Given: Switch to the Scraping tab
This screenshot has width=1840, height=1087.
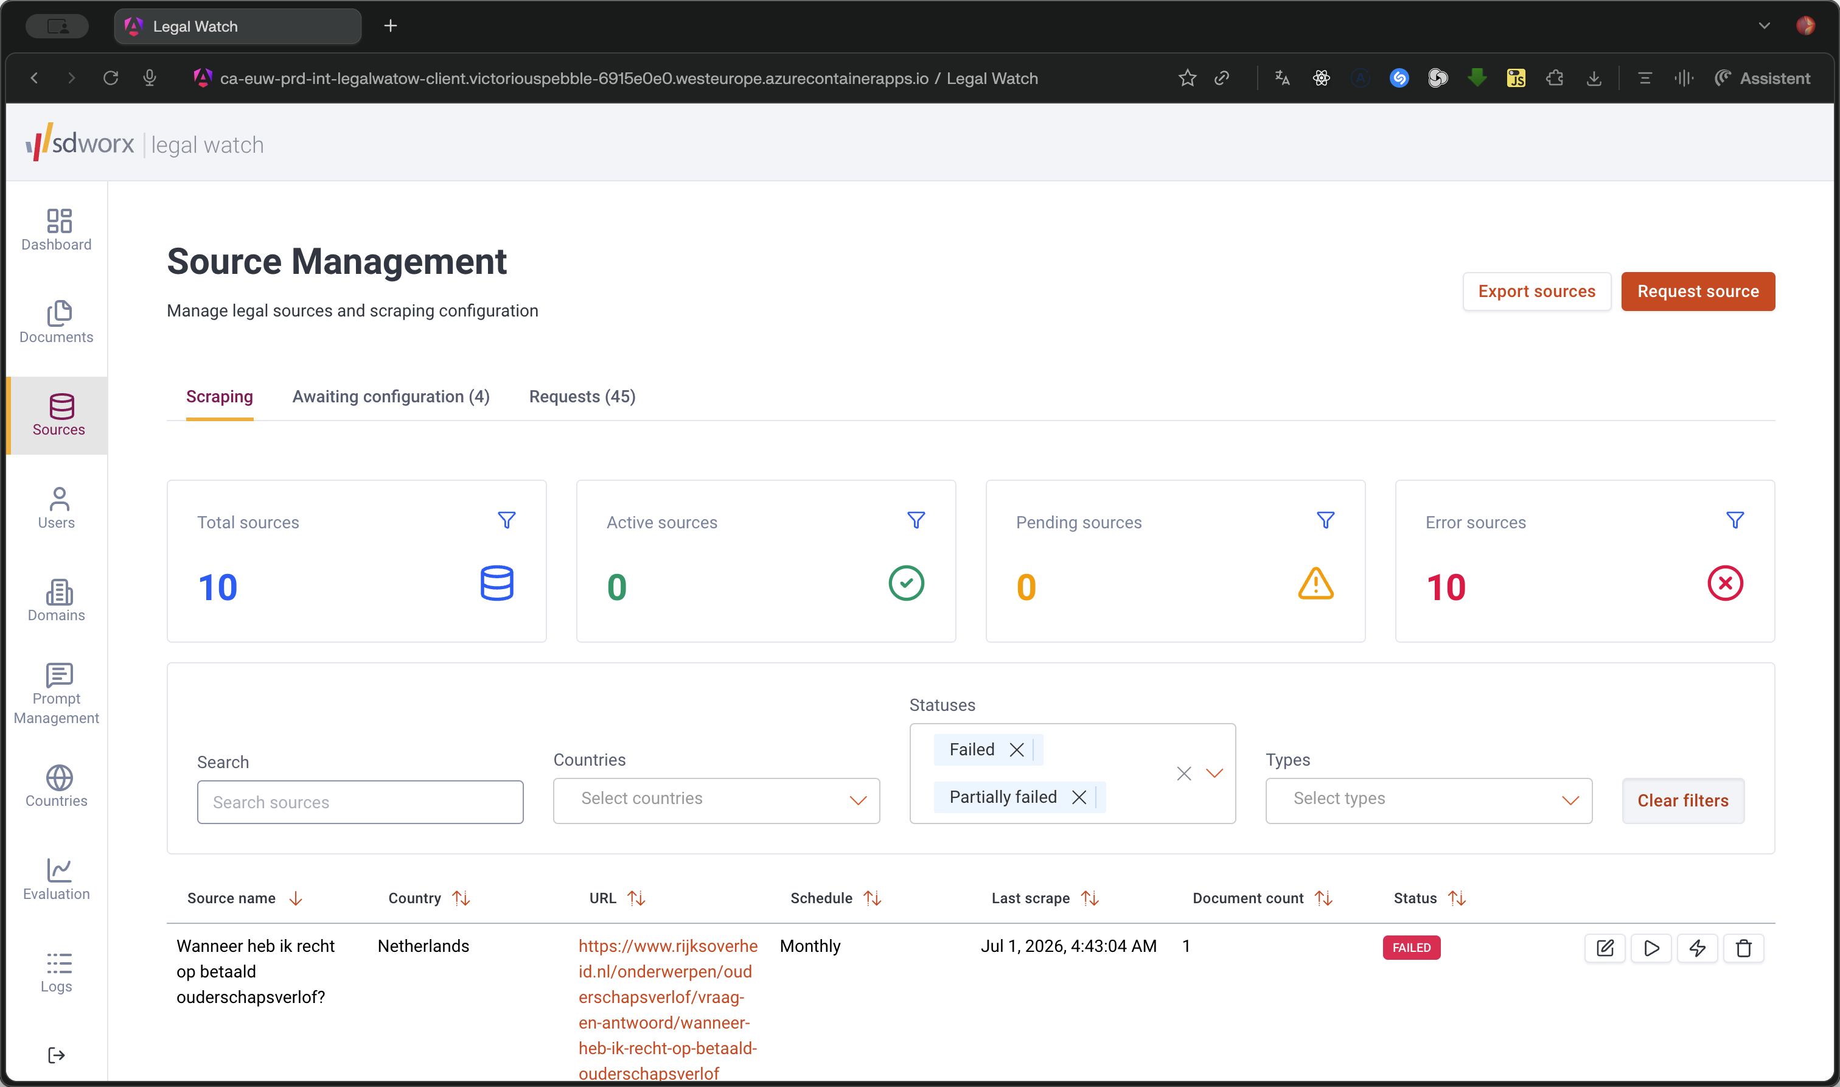Looking at the screenshot, I should pos(220,397).
